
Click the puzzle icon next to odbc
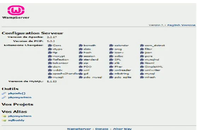click(x=112, y=56)
